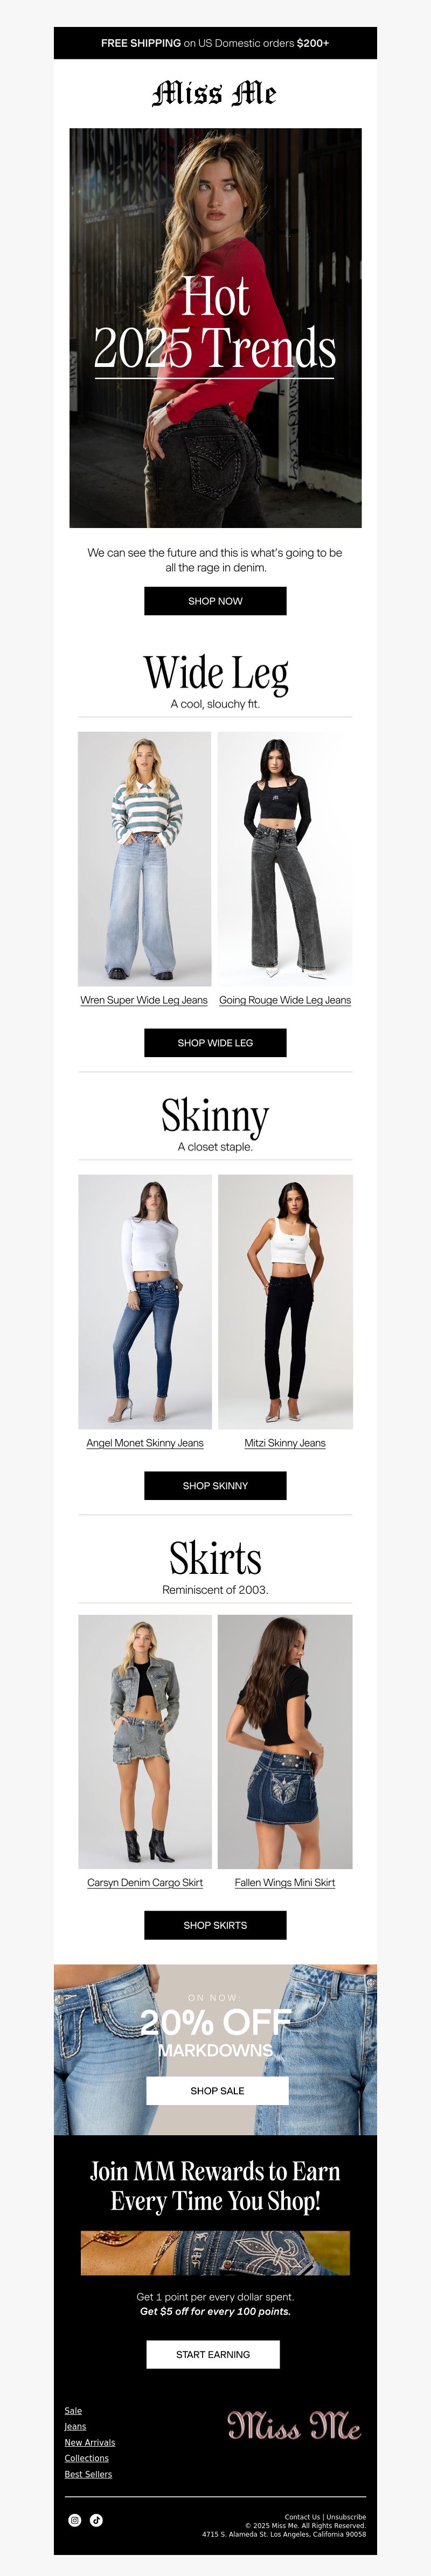This screenshot has width=431, height=2576.
Task: Click the Fallen Wings Mini Skirt photo
Action: click(285, 1742)
